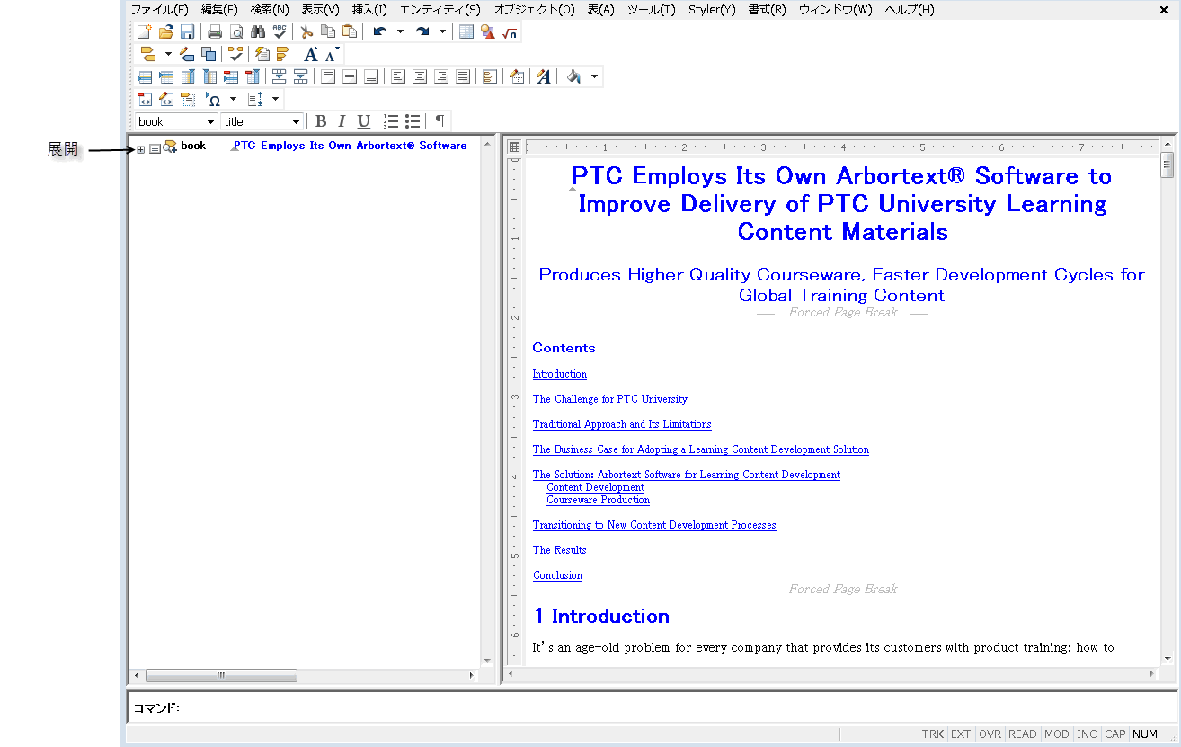Open the undo history dropdown arrow

coord(400,32)
